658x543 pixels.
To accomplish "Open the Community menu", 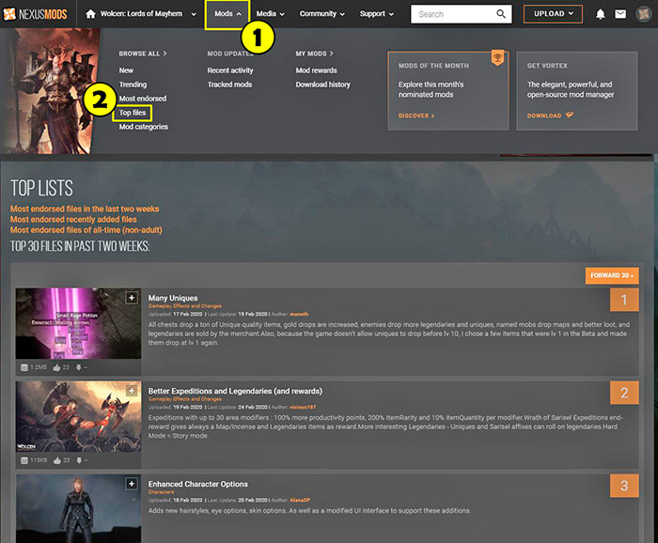I will (322, 14).
